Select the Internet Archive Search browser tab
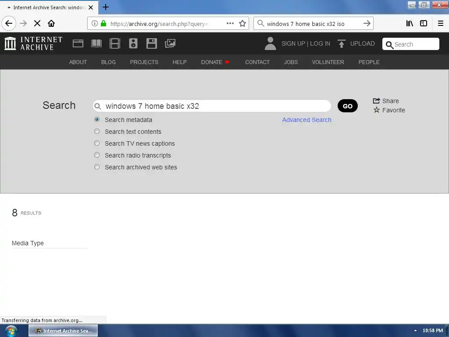The height and width of the screenshot is (337, 449). pos(49,7)
